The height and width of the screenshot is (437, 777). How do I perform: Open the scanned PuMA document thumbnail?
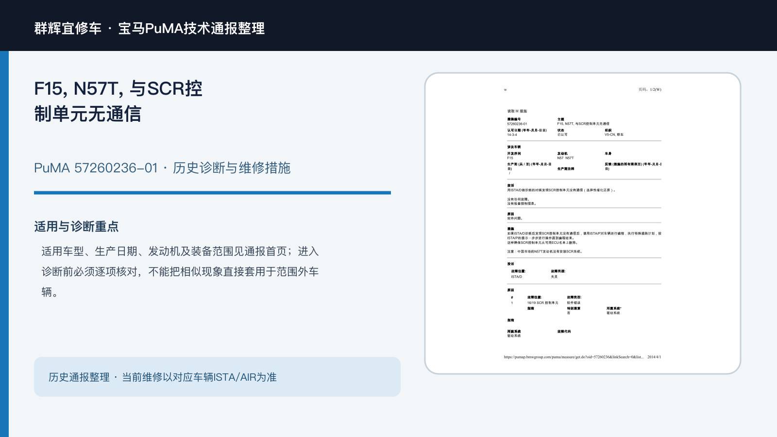583,223
